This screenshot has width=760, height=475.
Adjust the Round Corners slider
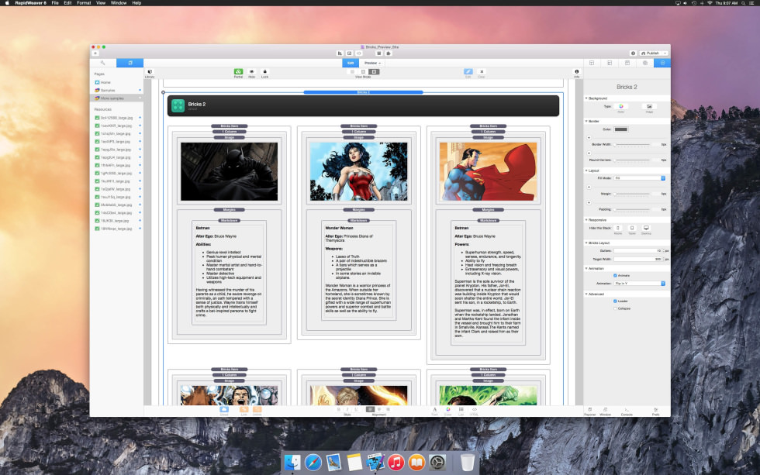click(632, 160)
